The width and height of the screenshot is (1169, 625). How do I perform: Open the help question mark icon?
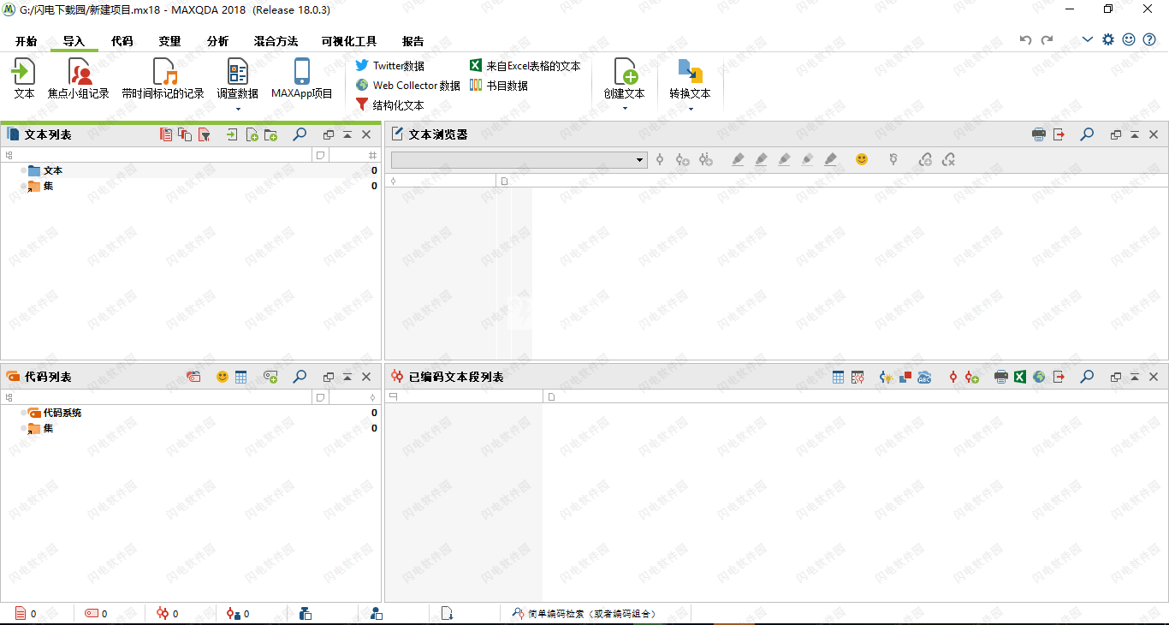pos(1149,39)
